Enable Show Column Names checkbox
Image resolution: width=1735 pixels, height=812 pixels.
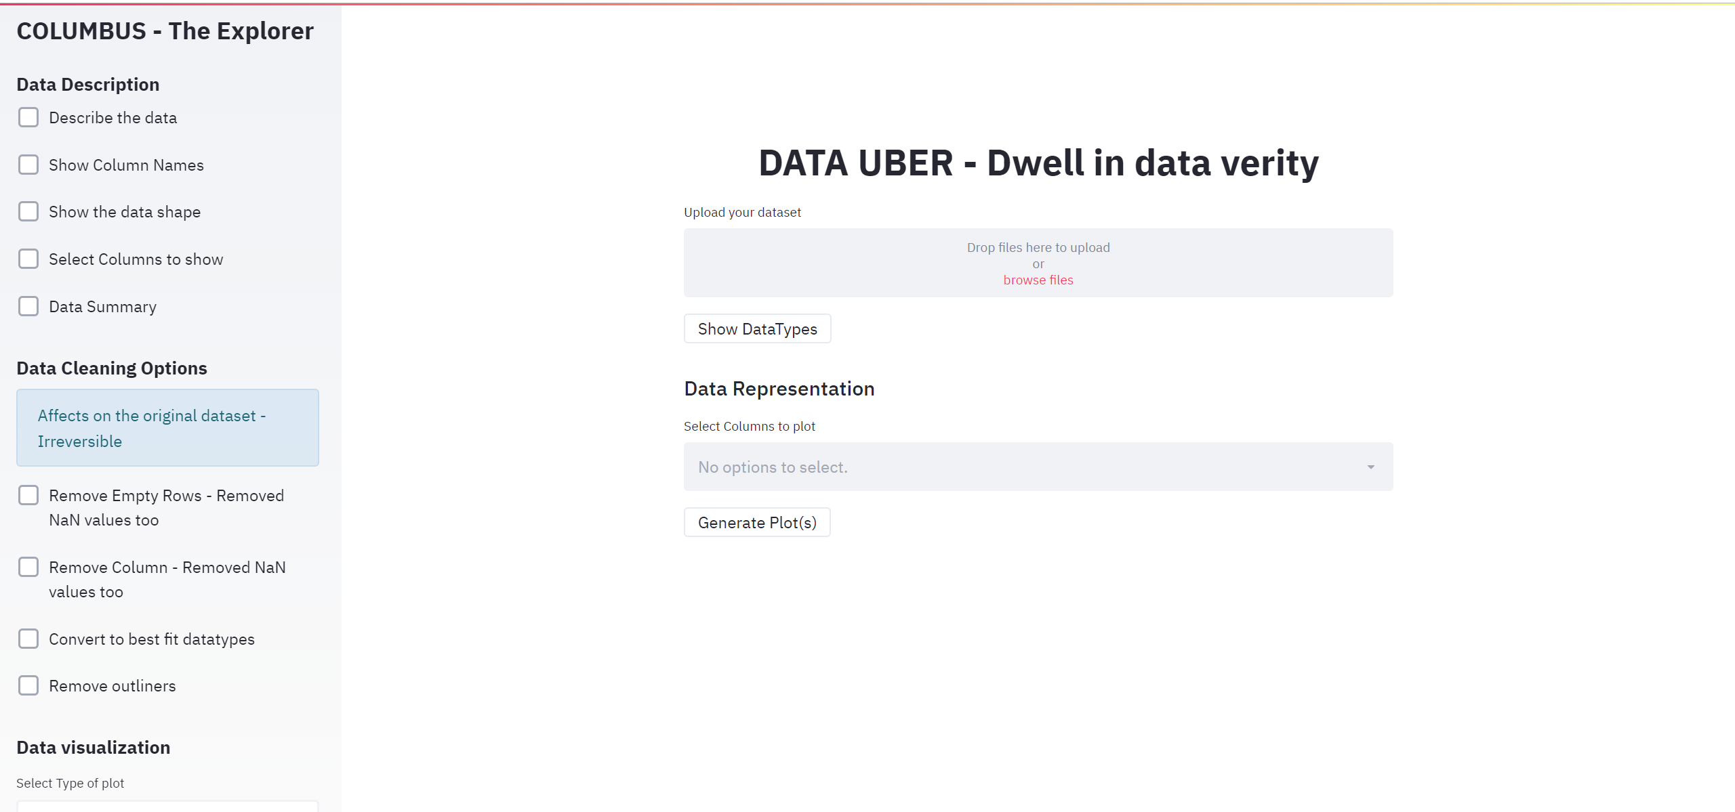coord(28,165)
